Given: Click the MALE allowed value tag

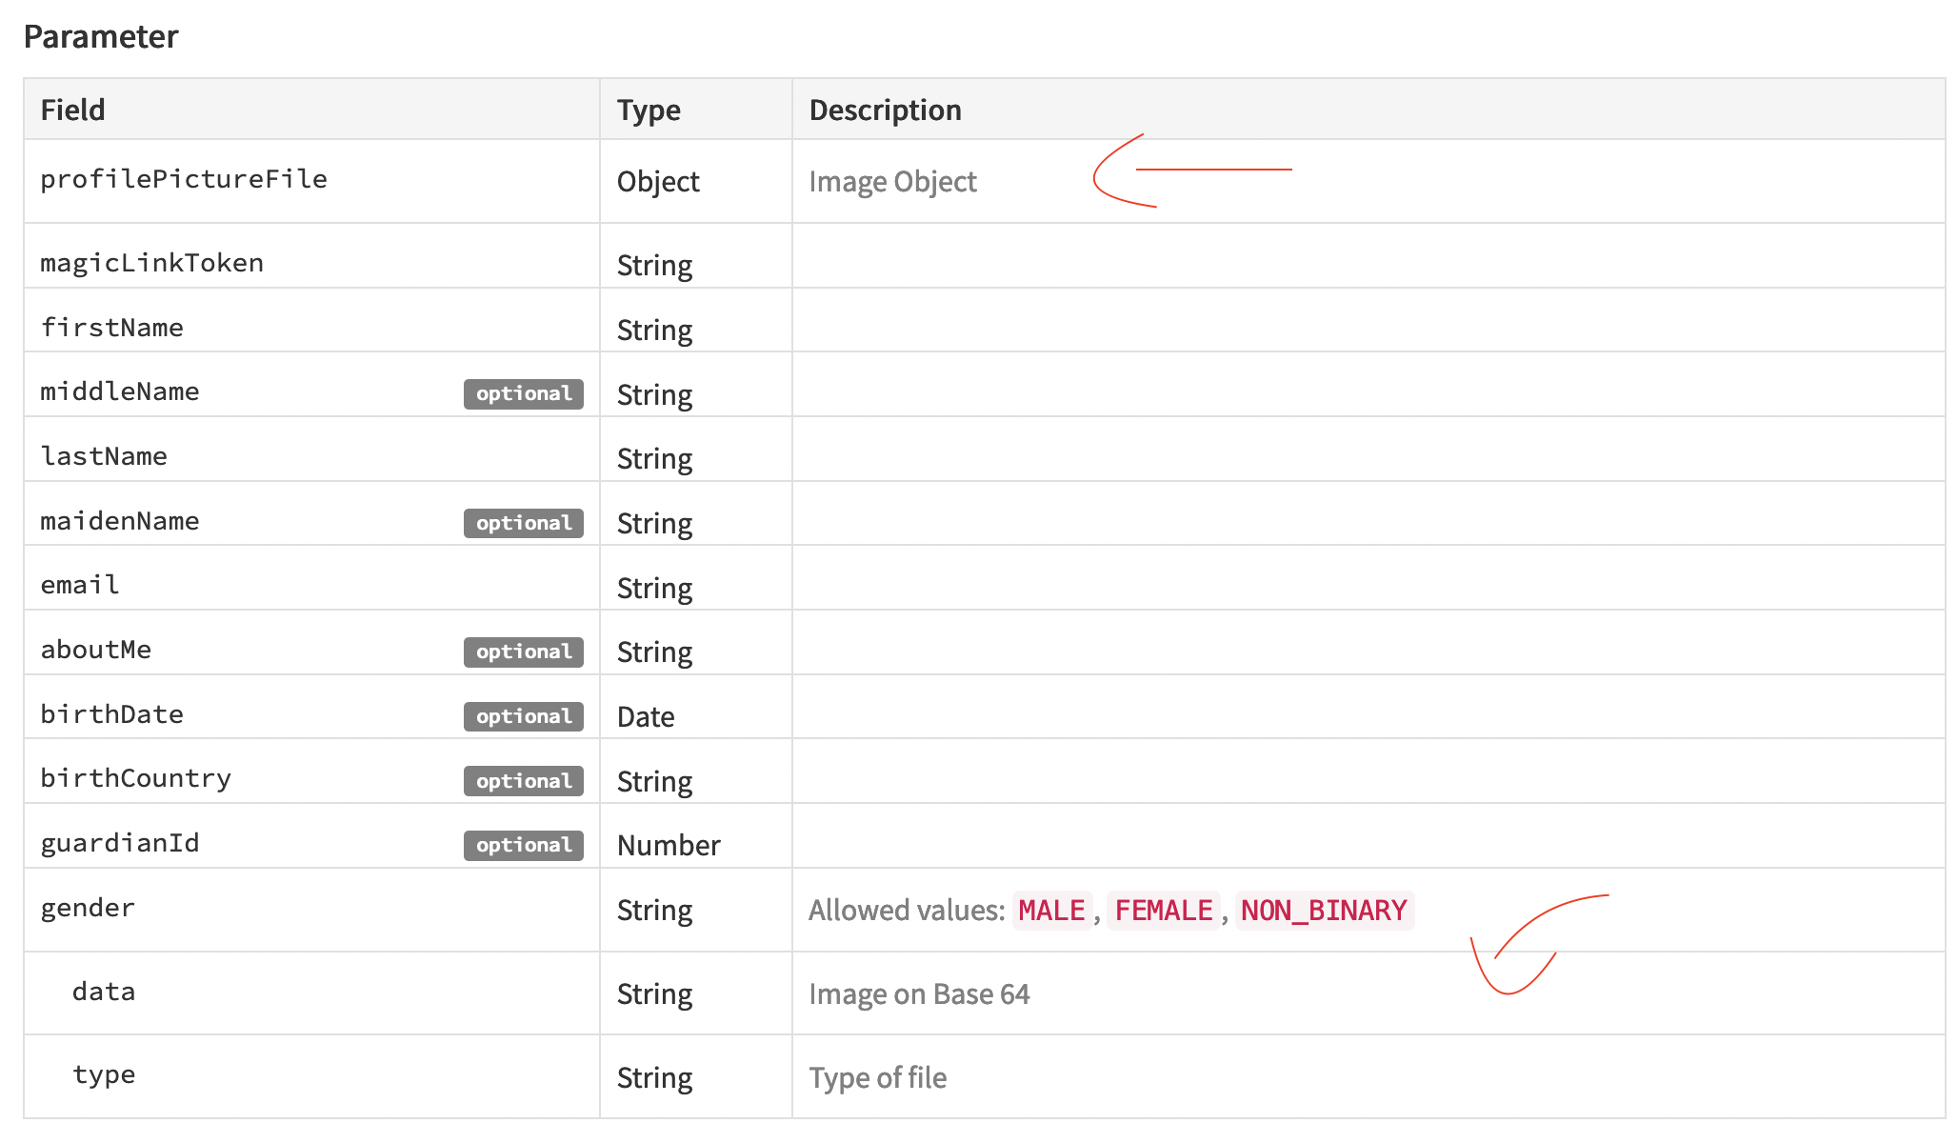Looking at the screenshot, I should (1052, 911).
